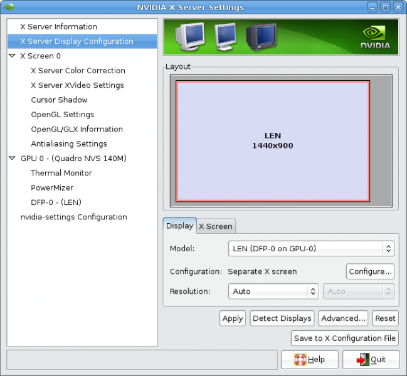Open nvidia-settings Configuration page
The height and width of the screenshot is (376, 407).
(74, 217)
